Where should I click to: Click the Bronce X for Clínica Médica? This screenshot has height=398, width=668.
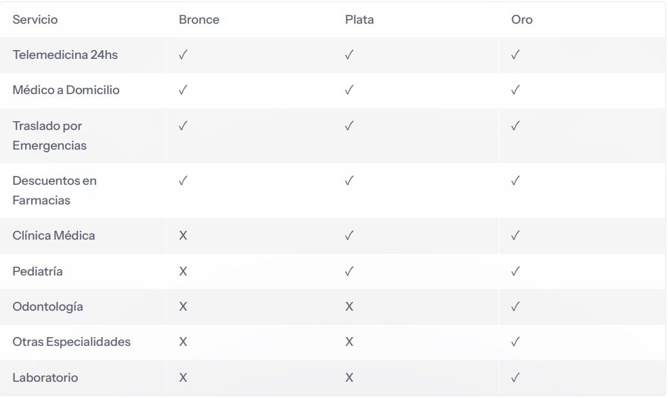(x=183, y=236)
